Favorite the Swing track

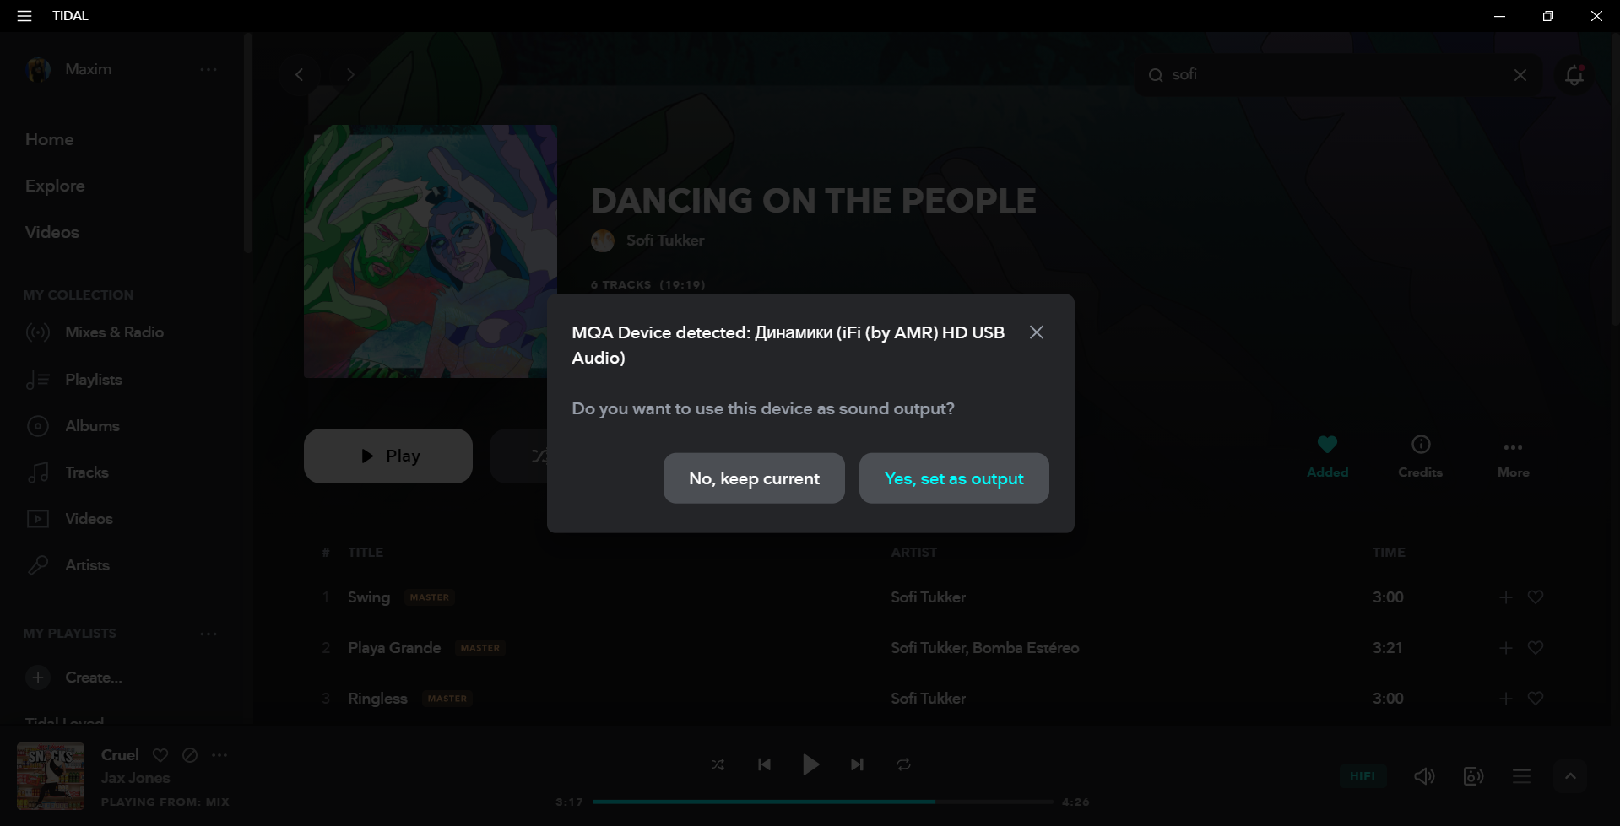(1536, 597)
